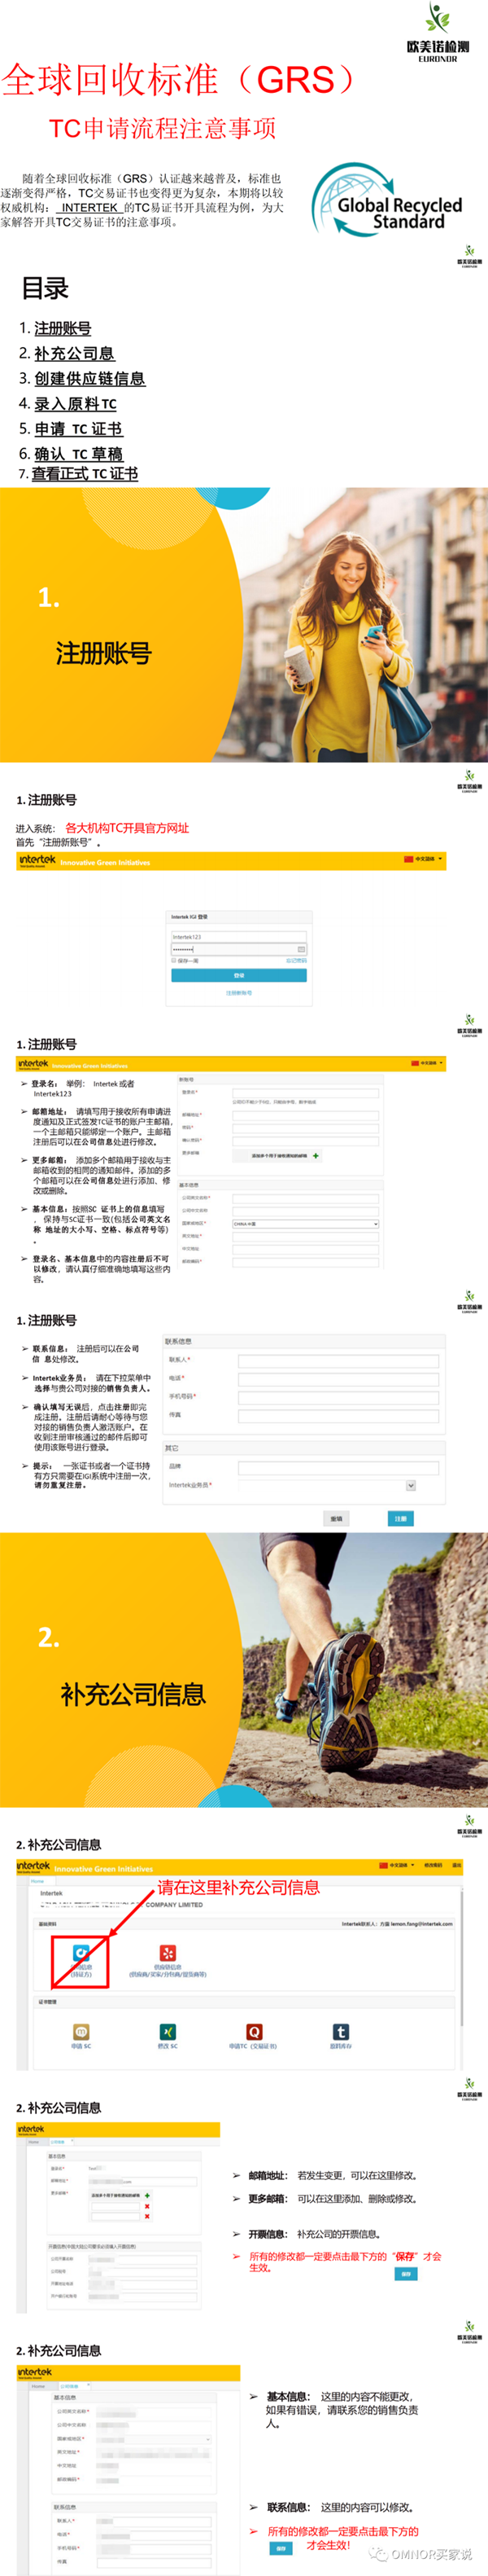Open the 补充公司息 table of contents link
The width and height of the screenshot is (488, 2576).
(74, 353)
